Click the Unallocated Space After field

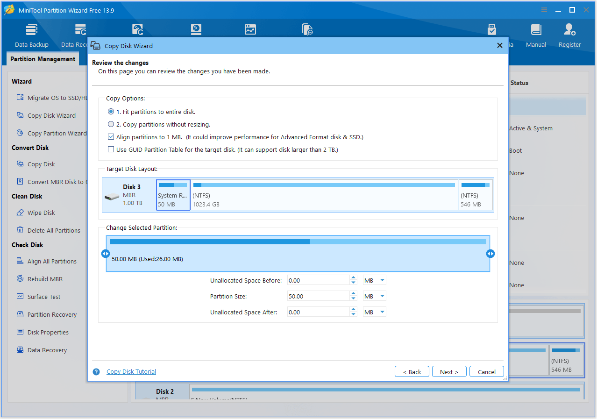click(x=319, y=312)
